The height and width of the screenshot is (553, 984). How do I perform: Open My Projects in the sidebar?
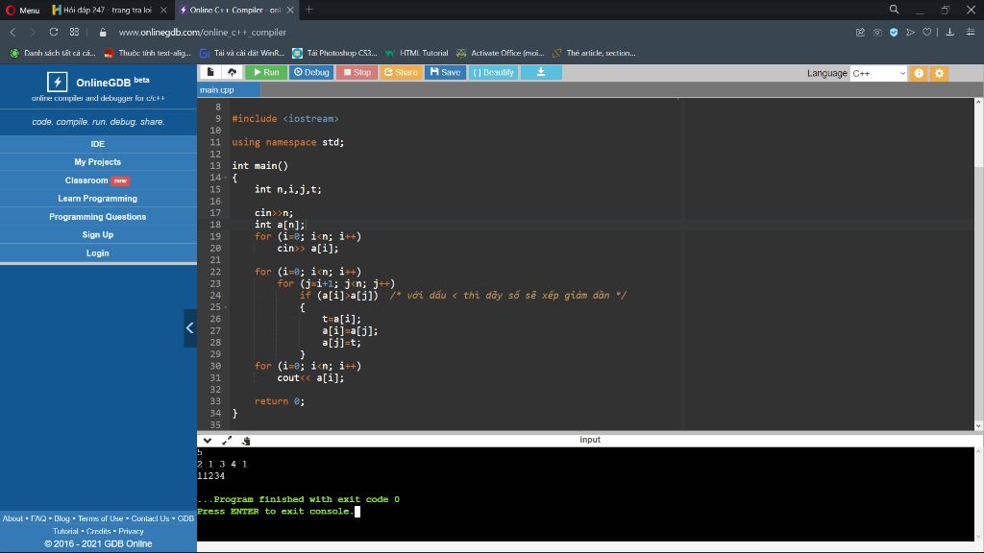(x=98, y=161)
